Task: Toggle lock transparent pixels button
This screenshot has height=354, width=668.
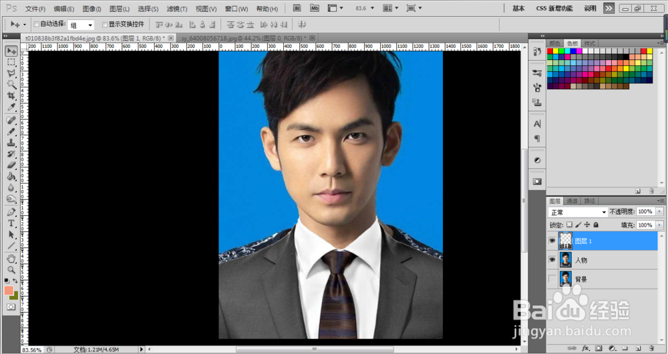Action: [569, 225]
